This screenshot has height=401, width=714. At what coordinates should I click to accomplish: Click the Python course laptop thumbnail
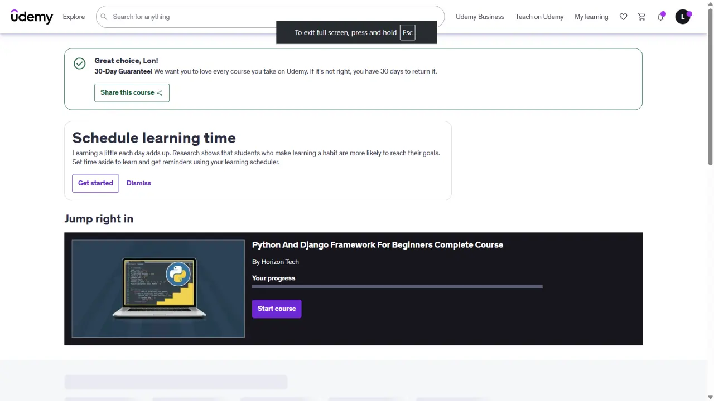point(158,288)
